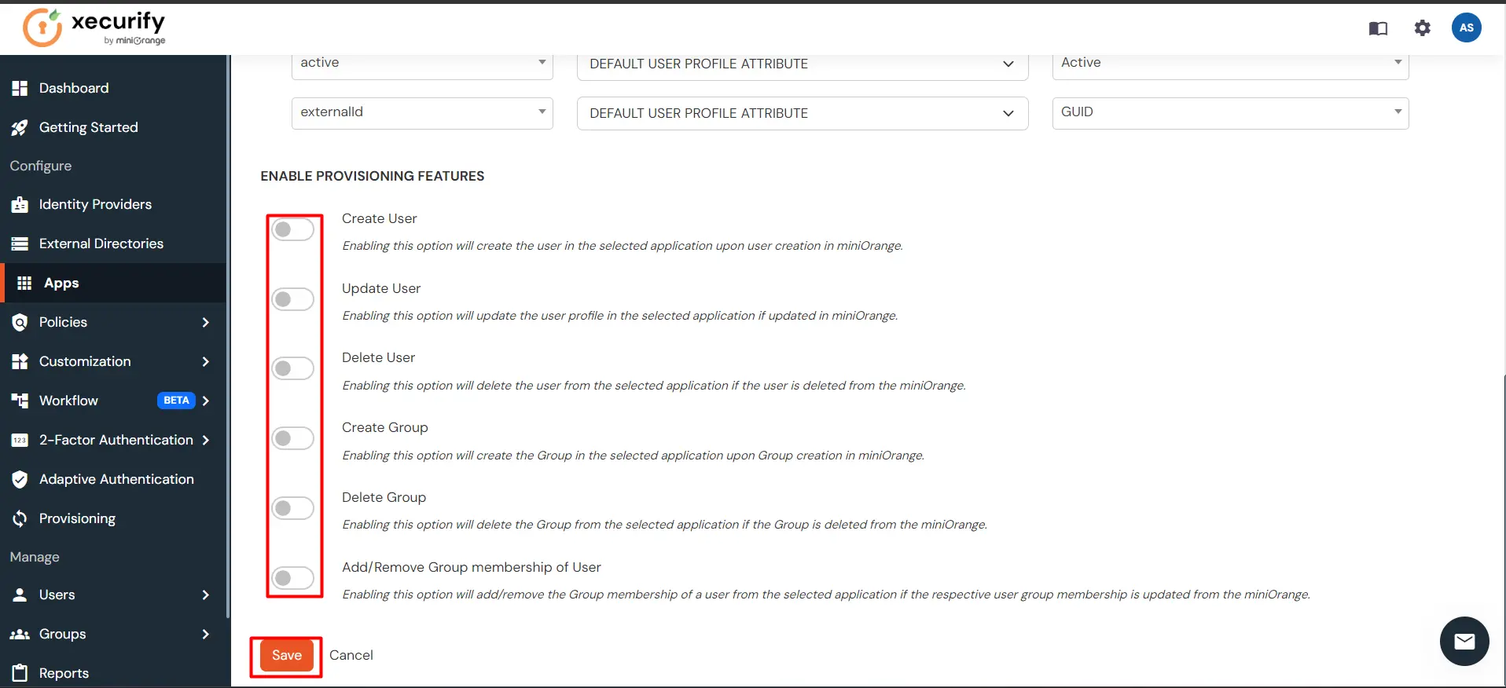Expand the Users submenu chevron
1506x688 pixels.
click(x=206, y=595)
